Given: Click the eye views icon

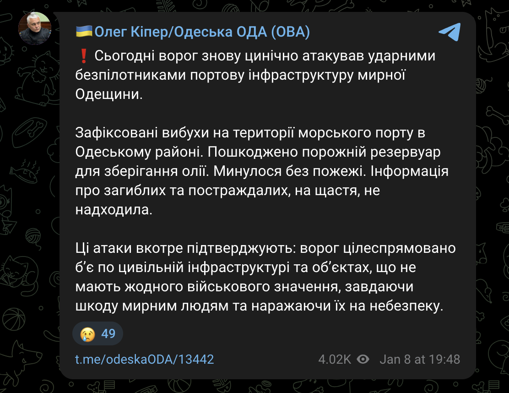Looking at the screenshot, I should tap(363, 359).
